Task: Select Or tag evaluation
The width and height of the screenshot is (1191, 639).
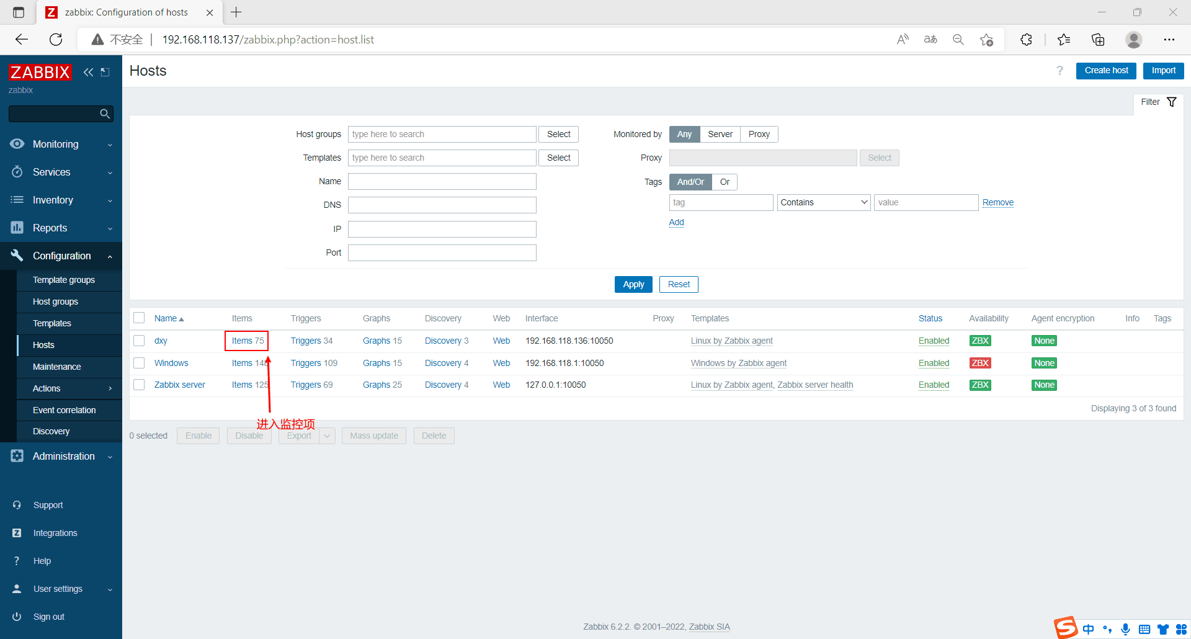Action: [x=725, y=182]
